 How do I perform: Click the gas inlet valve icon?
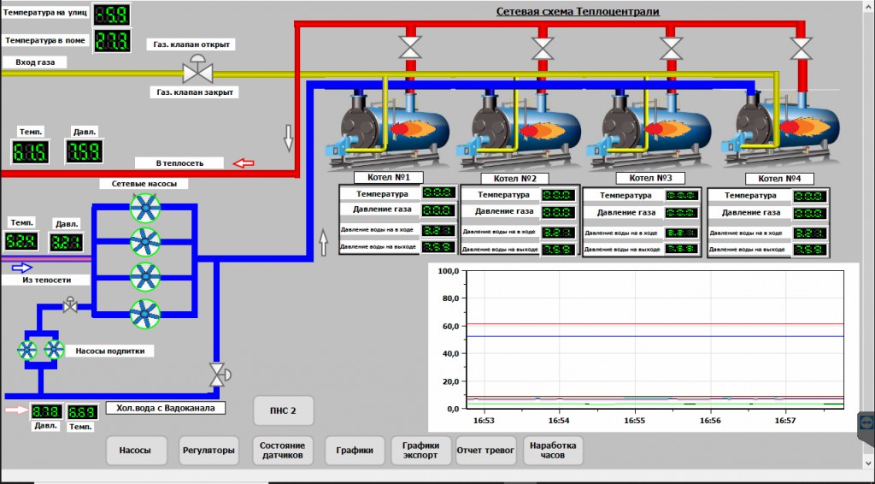pos(197,69)
